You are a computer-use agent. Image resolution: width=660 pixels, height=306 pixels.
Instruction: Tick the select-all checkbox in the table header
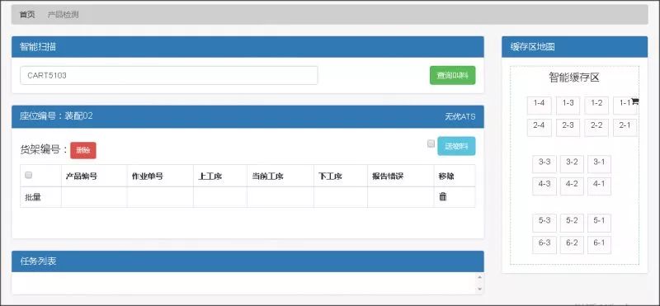(x=29, y=176)
